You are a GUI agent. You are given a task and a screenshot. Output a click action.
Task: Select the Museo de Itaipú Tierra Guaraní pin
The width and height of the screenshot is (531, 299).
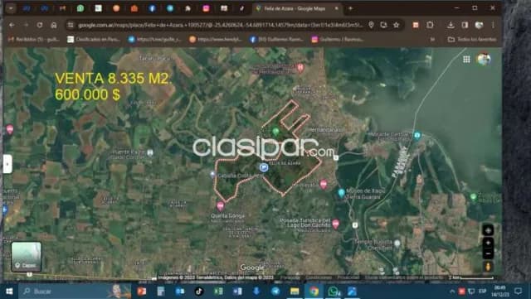click(341, 193)
